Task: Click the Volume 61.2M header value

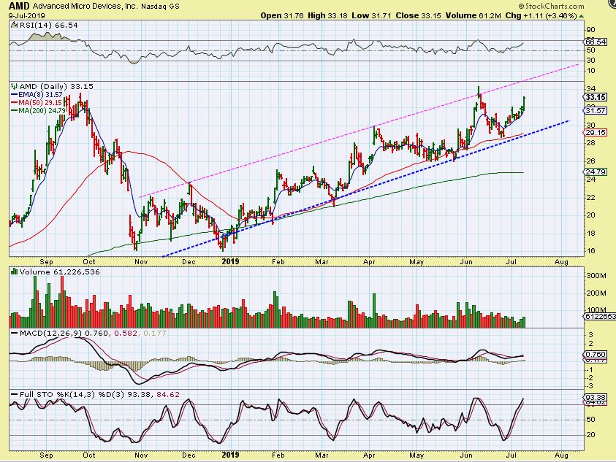Action: 473,16
